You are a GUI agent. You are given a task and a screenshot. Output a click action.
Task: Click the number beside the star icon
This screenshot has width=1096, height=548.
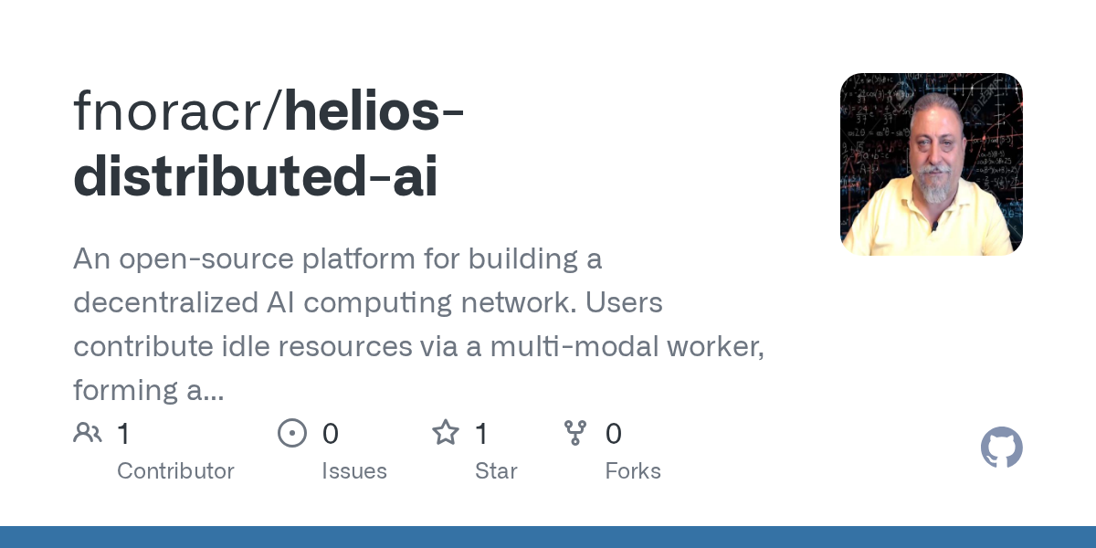click(481, 434)
